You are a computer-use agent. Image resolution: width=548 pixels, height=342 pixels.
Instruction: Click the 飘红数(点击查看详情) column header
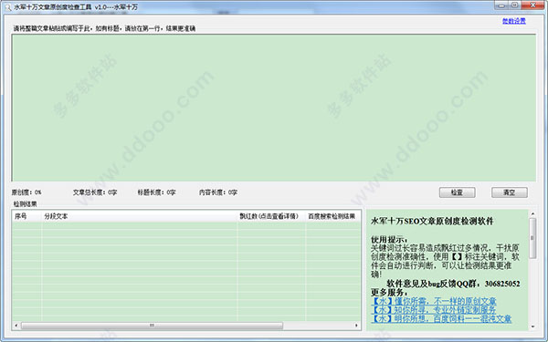(x=271, y=216)
